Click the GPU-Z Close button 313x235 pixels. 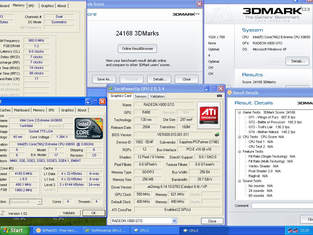click(212, 221)
